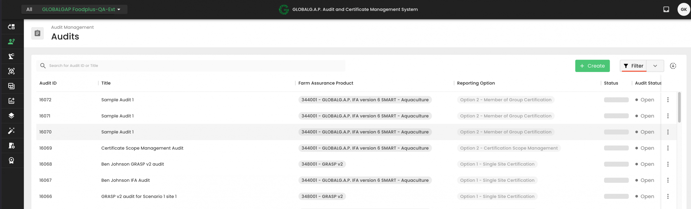Click the table vertical scrollbar

[x=679, y=107]
